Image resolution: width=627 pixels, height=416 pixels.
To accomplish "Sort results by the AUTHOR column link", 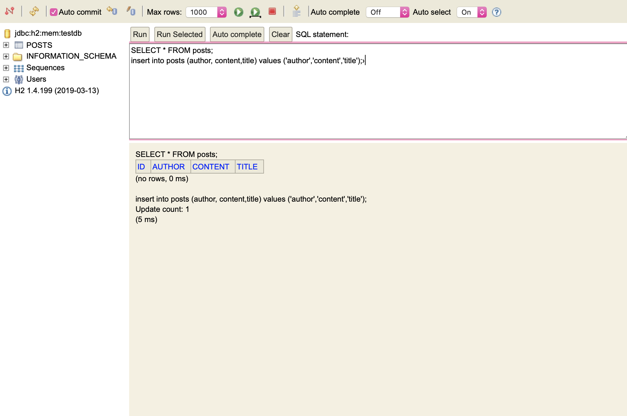I will click(x=169, y=167).
